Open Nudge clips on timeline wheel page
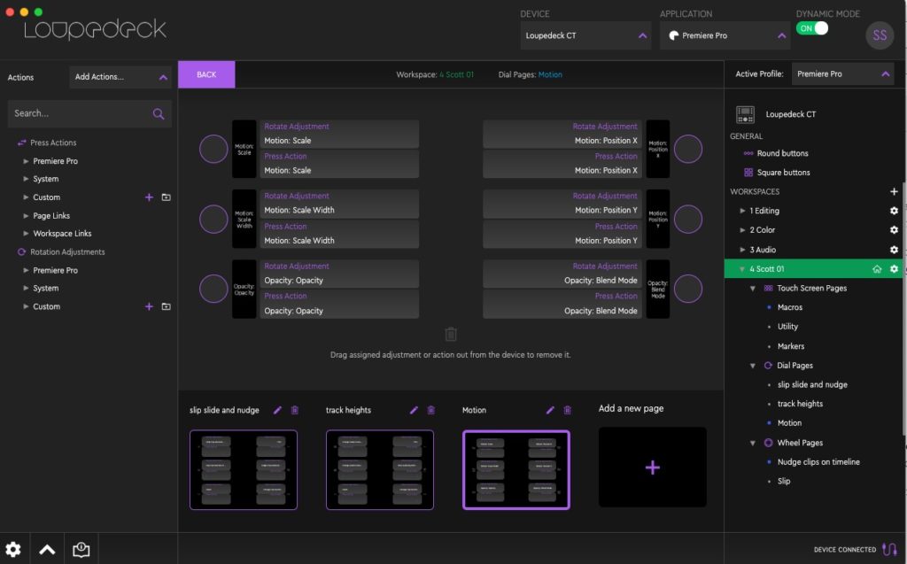The height and width of the screenshot is (564, 907). click(x=818, y=462)
